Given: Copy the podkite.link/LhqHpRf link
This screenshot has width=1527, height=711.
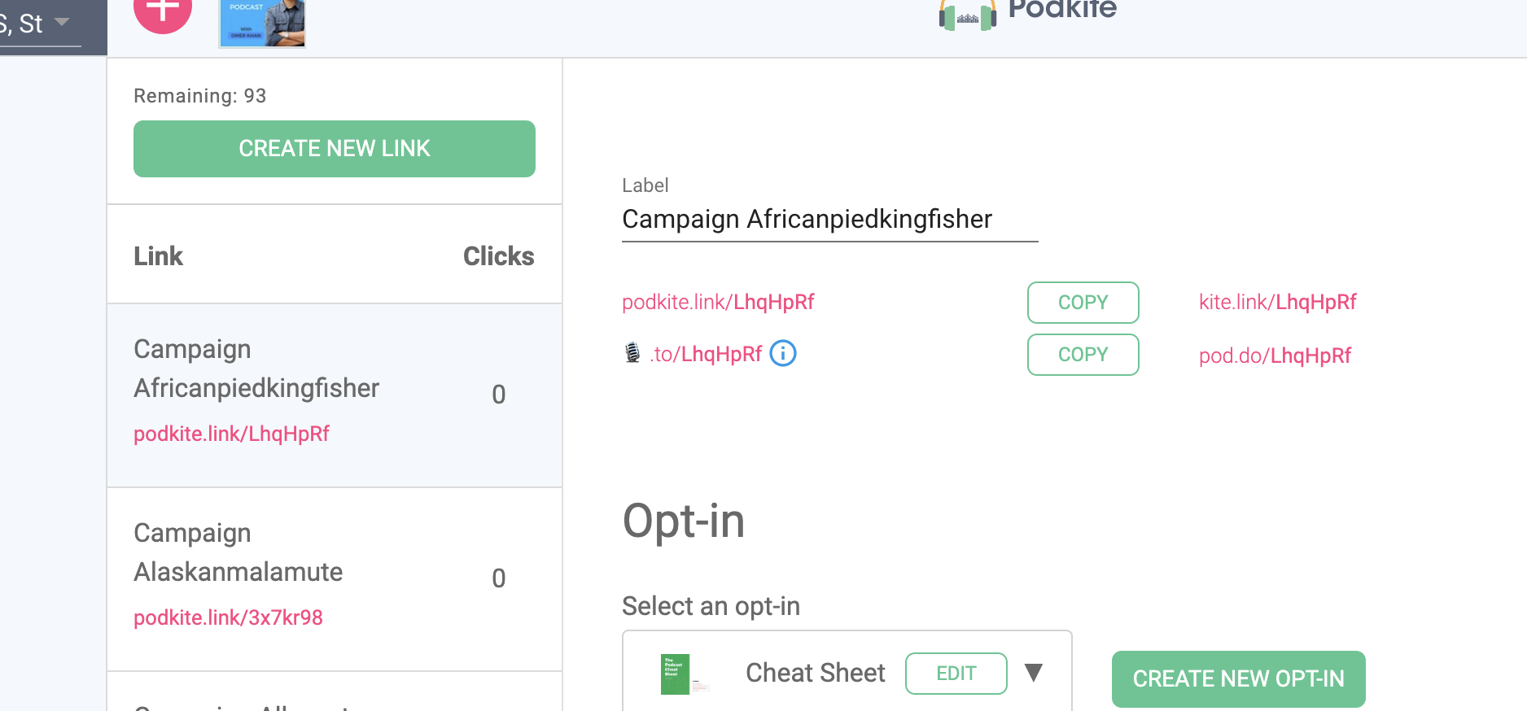Looking at the screenshot, I should click(x=1083, y=302).
